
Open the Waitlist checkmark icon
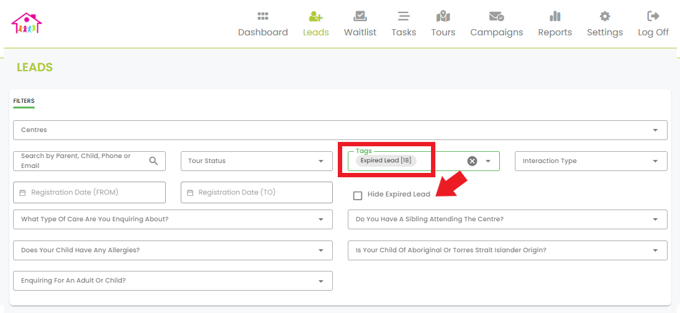coord(360,17)
